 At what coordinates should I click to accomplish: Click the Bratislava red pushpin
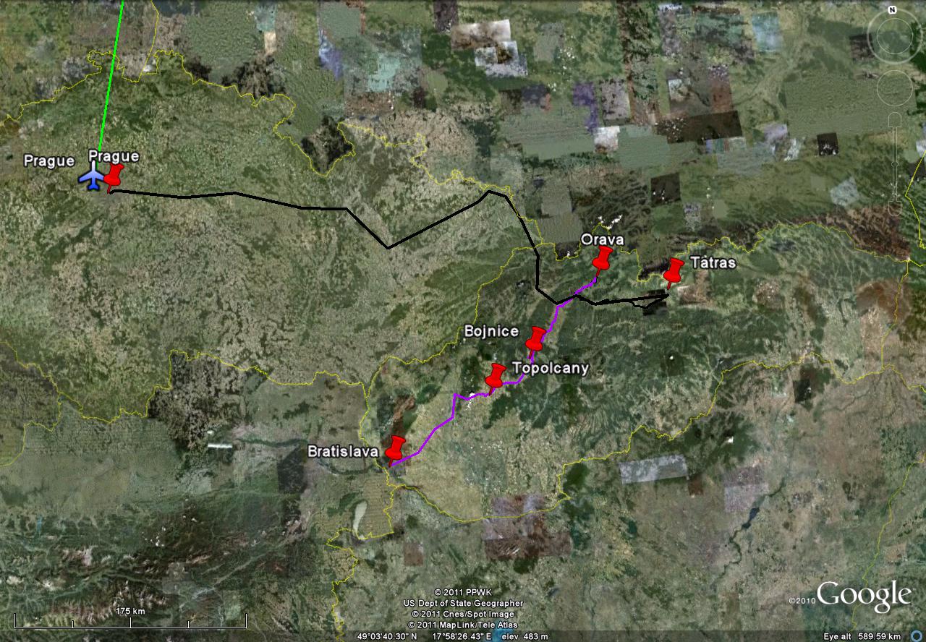(x=395, y=450)
